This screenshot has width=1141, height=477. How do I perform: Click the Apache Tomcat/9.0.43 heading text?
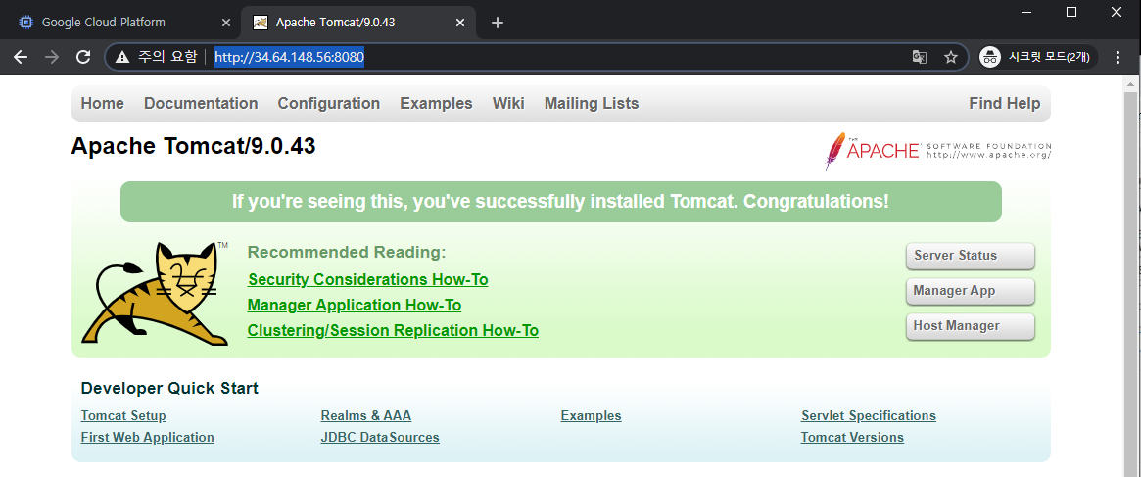(x=194, y=146)
